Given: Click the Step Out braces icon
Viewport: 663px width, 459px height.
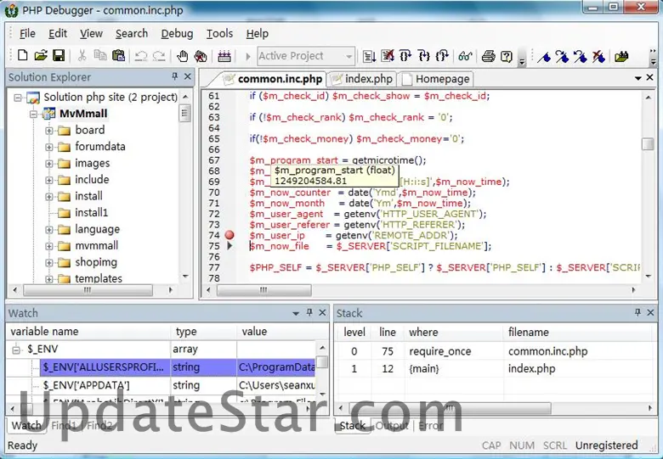Looking at the screenshot, I should [x=442, y=56].
